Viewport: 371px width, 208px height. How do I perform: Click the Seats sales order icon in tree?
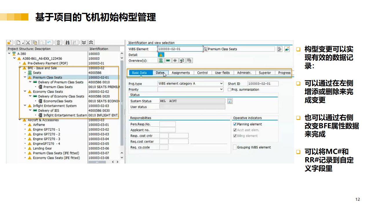(x=30, y=73)
